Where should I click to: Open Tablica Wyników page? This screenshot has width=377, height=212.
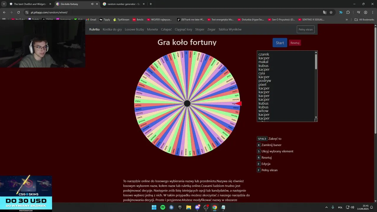(x=230, y=29)
